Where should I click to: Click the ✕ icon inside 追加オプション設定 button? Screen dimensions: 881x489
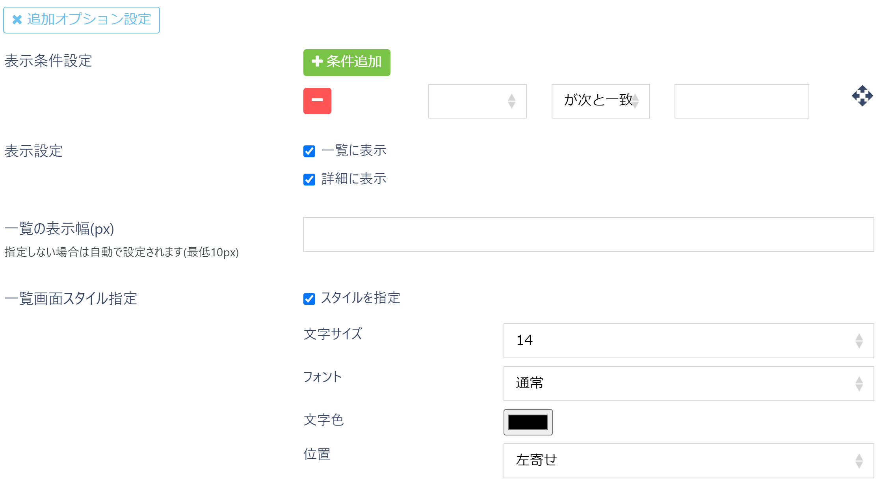coord(16,20)
